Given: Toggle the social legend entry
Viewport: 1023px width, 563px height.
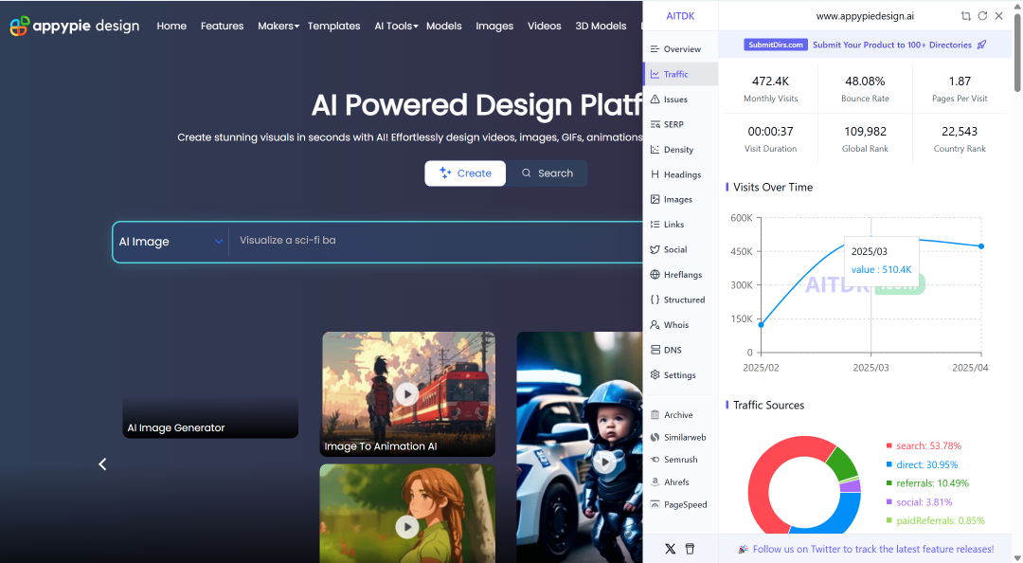Looking at the screenshot, I should (919, 502).
